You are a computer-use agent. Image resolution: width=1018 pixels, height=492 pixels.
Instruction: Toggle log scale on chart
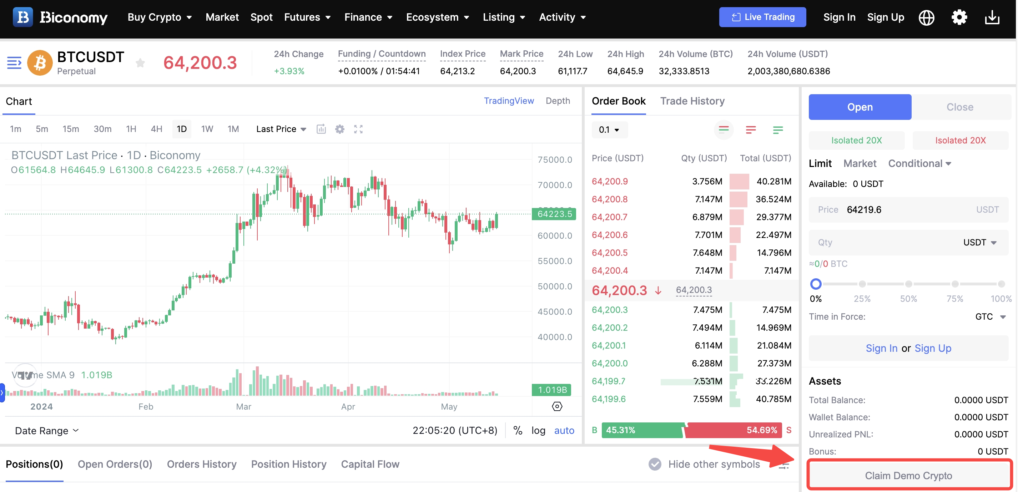[x=538, y=430]
